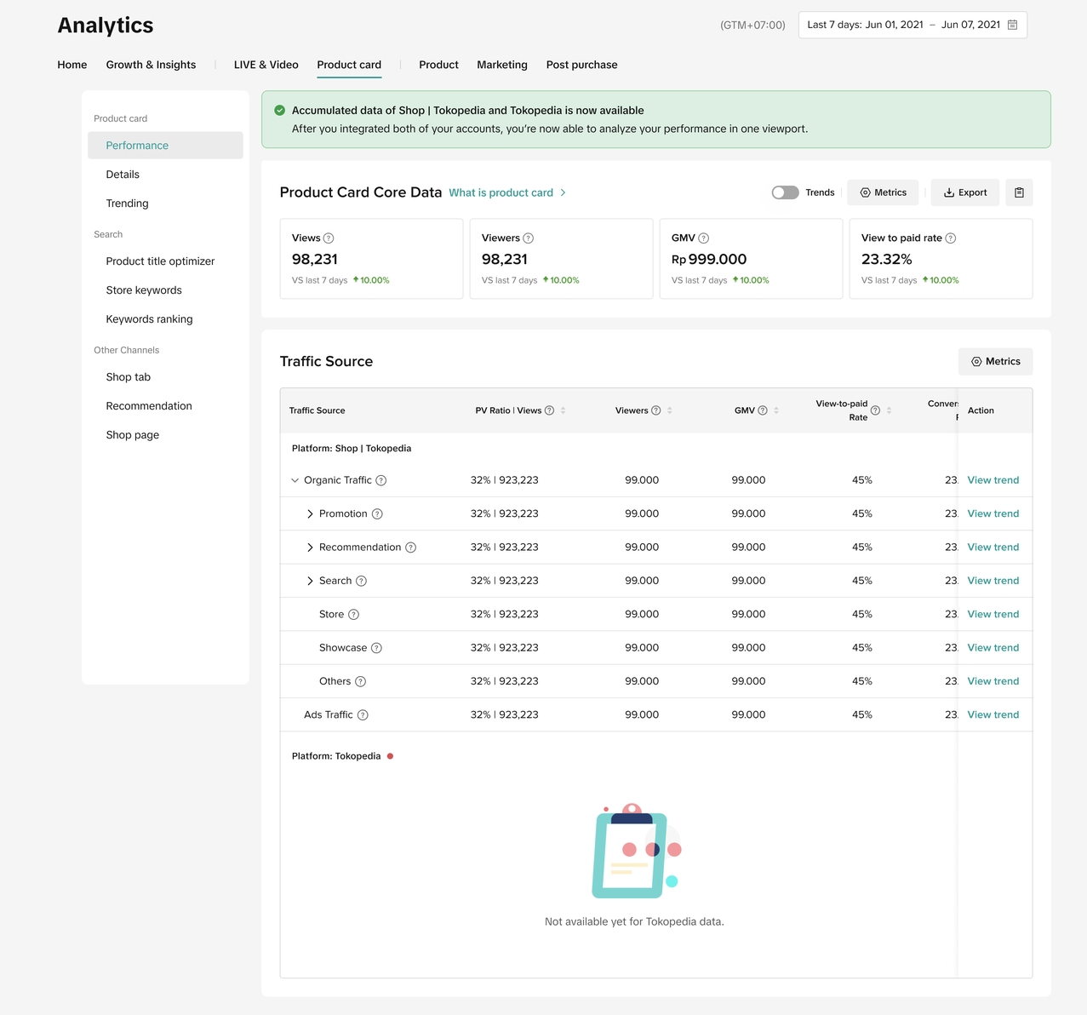
Task: Click the clipboard icon next to Export
Action: pyautogui.click(x=1019, y=192)
